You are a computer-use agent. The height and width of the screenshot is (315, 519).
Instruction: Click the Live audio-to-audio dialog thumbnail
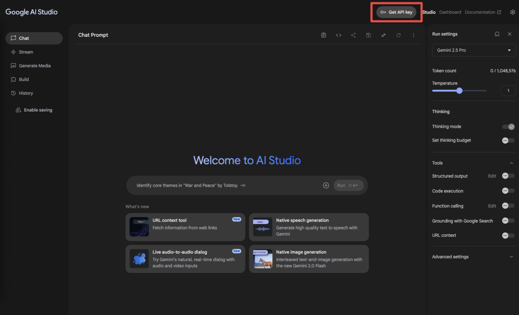tap(139, 259)
